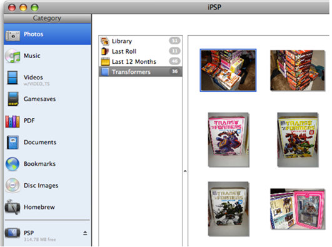Minimize the iPSP window
Image resolution: width=332 pixels, height=247 pixels.
23,8
